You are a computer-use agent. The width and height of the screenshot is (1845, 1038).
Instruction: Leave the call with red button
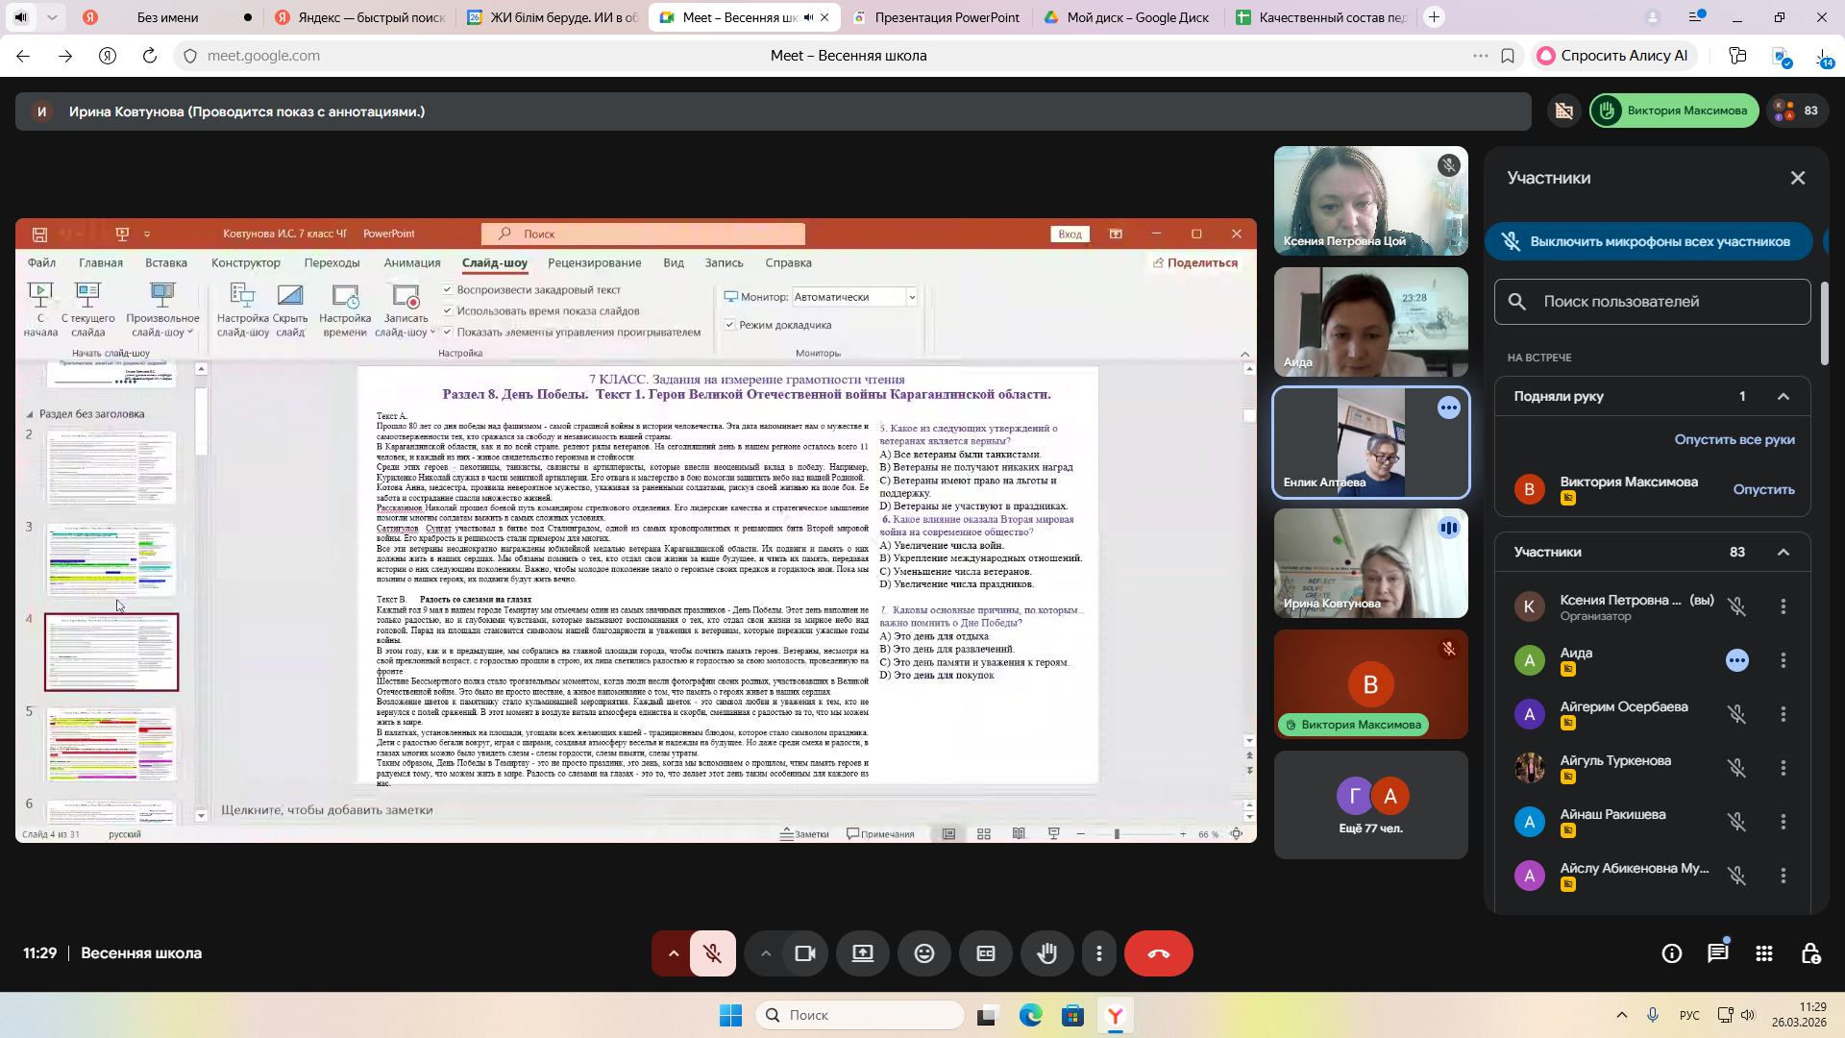click(x=1158, y=953)
